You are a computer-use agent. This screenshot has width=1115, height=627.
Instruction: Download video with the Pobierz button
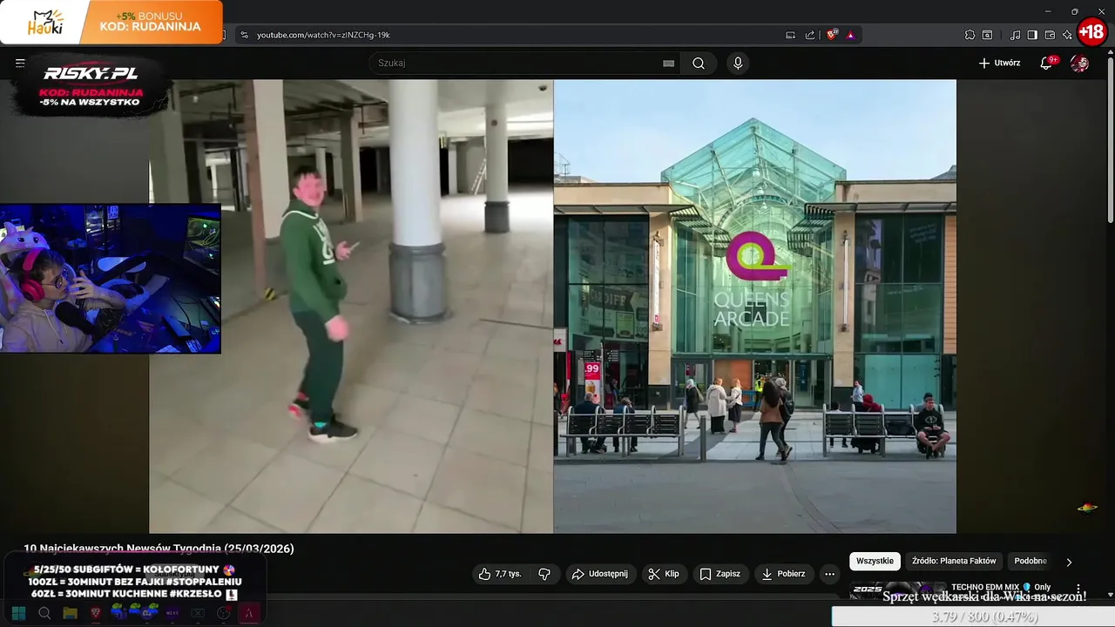(x=783, y=574)
